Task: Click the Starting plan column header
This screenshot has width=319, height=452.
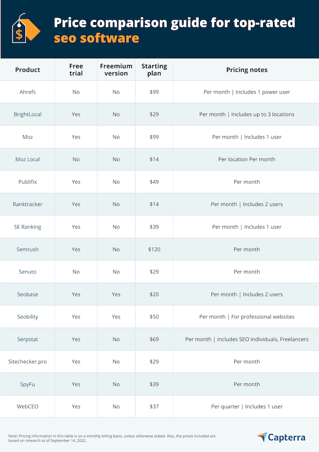Action: 154,70
